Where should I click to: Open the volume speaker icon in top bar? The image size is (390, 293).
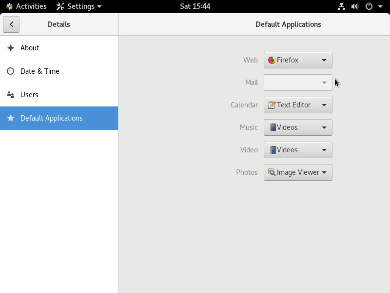tap(355, 6)
